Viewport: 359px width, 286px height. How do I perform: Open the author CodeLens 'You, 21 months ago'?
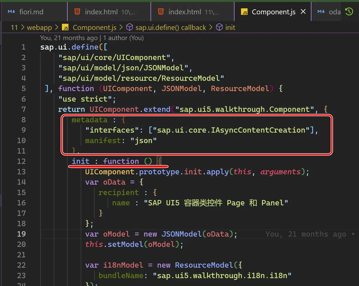click(x=69, y=38)
